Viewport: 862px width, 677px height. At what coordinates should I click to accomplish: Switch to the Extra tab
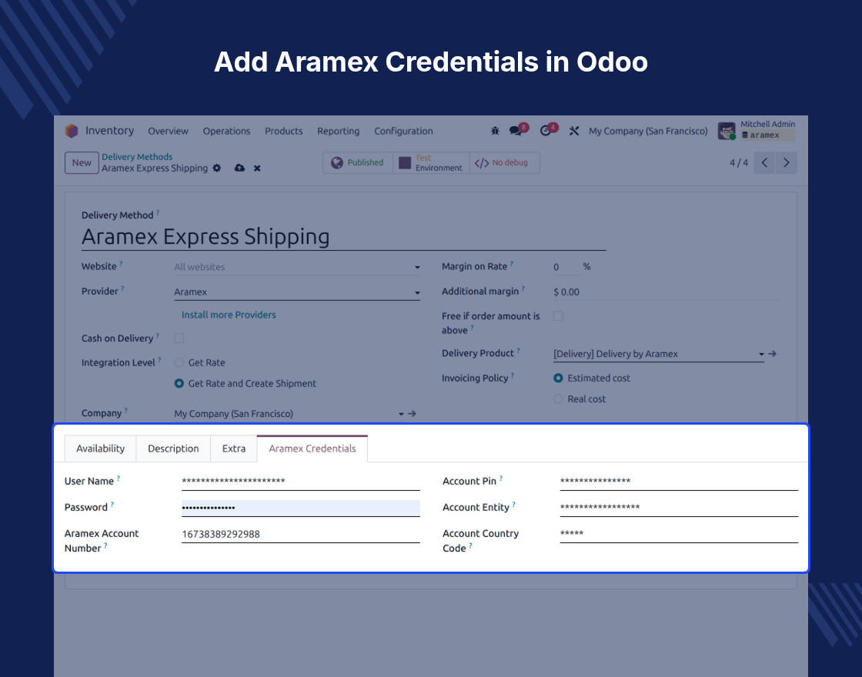(x=234, y=449)
